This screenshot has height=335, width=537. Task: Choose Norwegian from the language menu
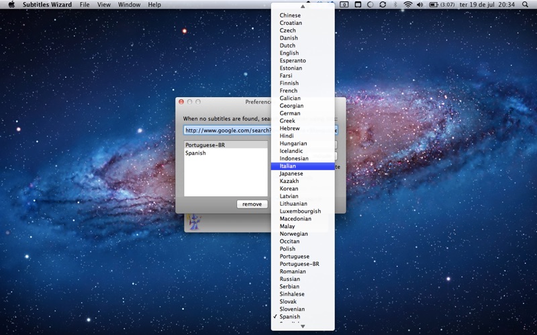click(x=303, y=234)
